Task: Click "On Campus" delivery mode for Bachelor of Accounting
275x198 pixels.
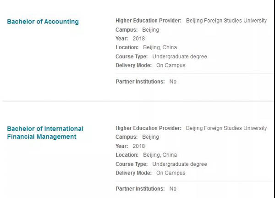Action: coord(170,65)
